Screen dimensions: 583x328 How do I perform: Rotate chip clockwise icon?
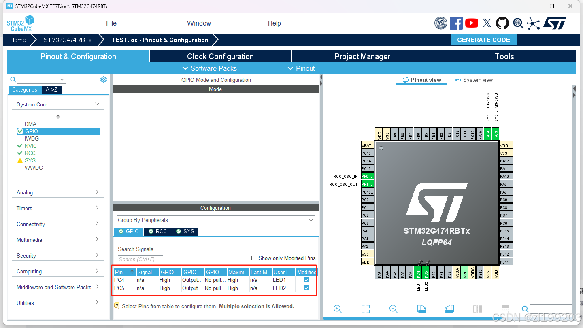click(x=421, y=309)
